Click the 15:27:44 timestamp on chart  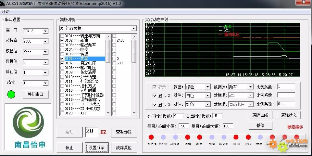[233, 75]
